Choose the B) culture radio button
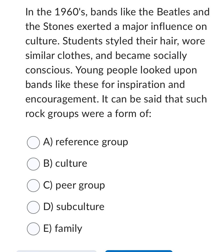221x252 pixels. (33, 164)
